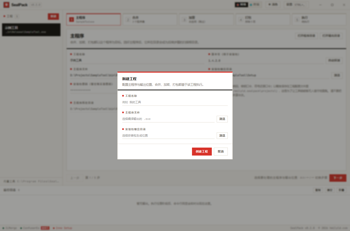
Task: Select the 执行 step tab behind the dialog
Action: [x=319, y=20]
